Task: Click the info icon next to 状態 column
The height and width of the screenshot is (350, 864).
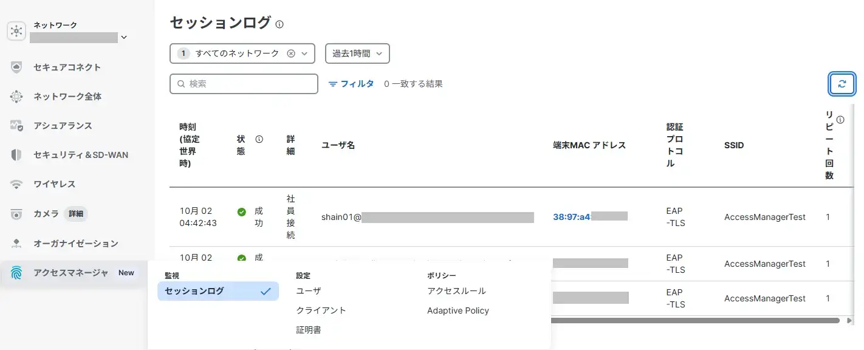Action: tap(259, 139)
